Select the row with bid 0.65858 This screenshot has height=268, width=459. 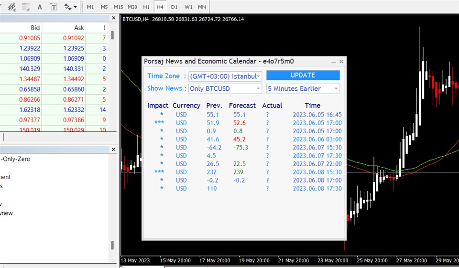[x=54, y=89]
